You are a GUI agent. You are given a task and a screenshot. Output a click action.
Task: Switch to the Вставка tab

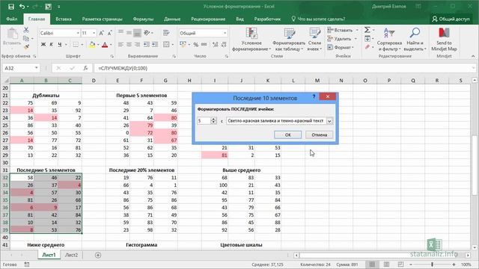64,19
